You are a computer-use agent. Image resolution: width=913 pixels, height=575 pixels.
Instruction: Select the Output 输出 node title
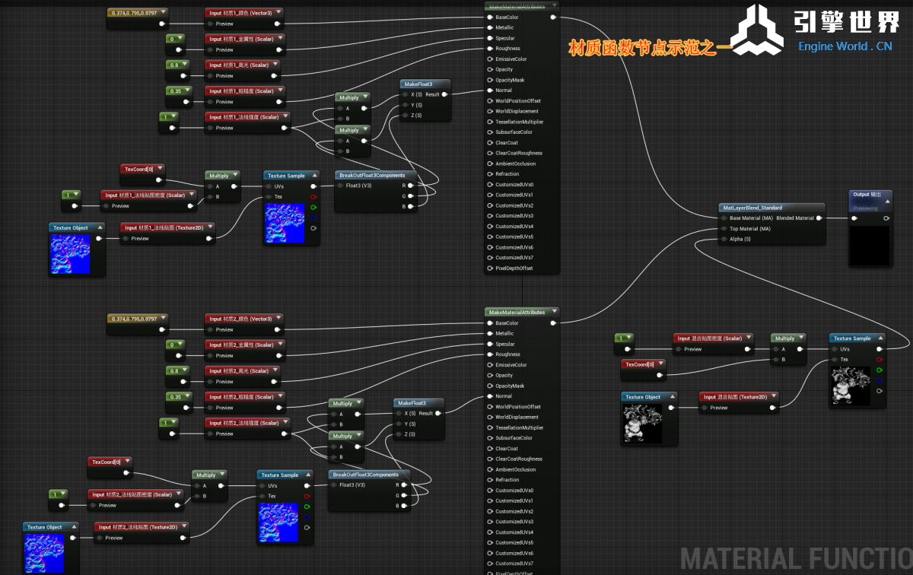[x=867, y=195]
